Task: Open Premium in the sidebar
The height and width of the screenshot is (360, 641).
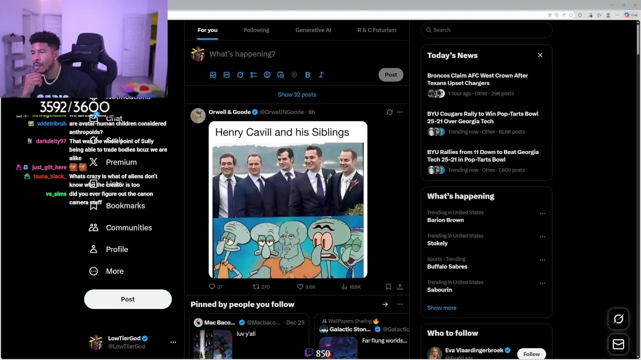Action: (113, 162)
